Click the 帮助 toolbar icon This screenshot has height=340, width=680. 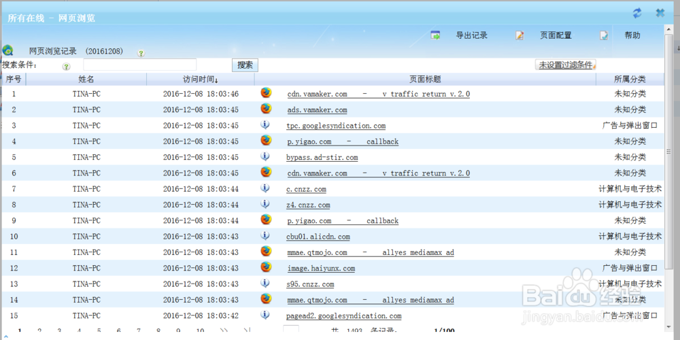click(x=604, y=35)
